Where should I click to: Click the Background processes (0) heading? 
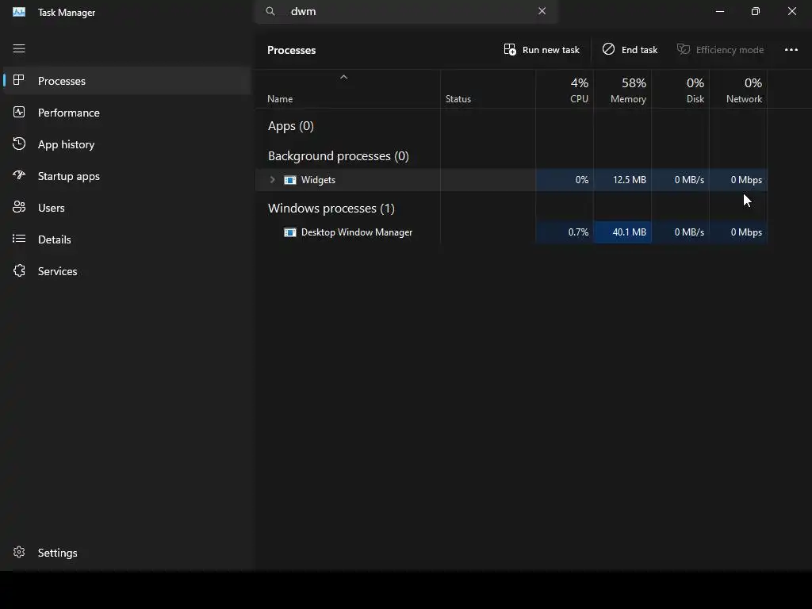pos(338,156)
